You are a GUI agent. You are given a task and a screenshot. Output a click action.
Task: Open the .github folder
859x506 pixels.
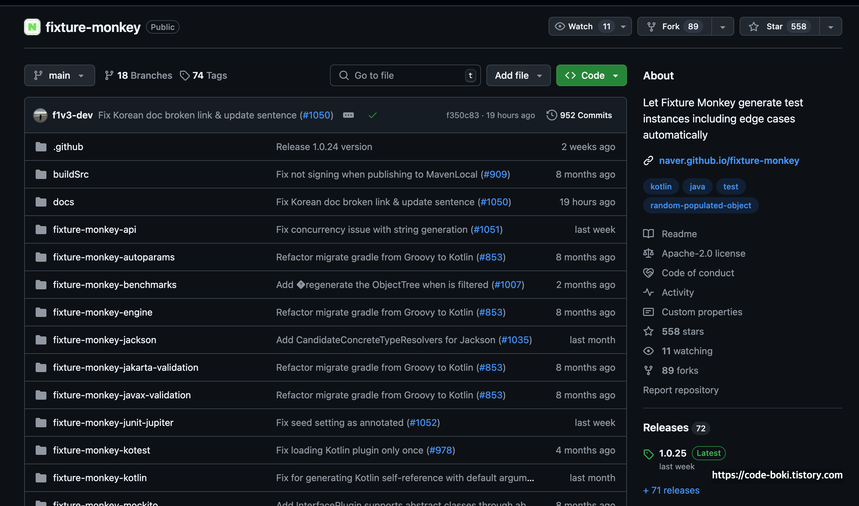(x=68, y=147)
